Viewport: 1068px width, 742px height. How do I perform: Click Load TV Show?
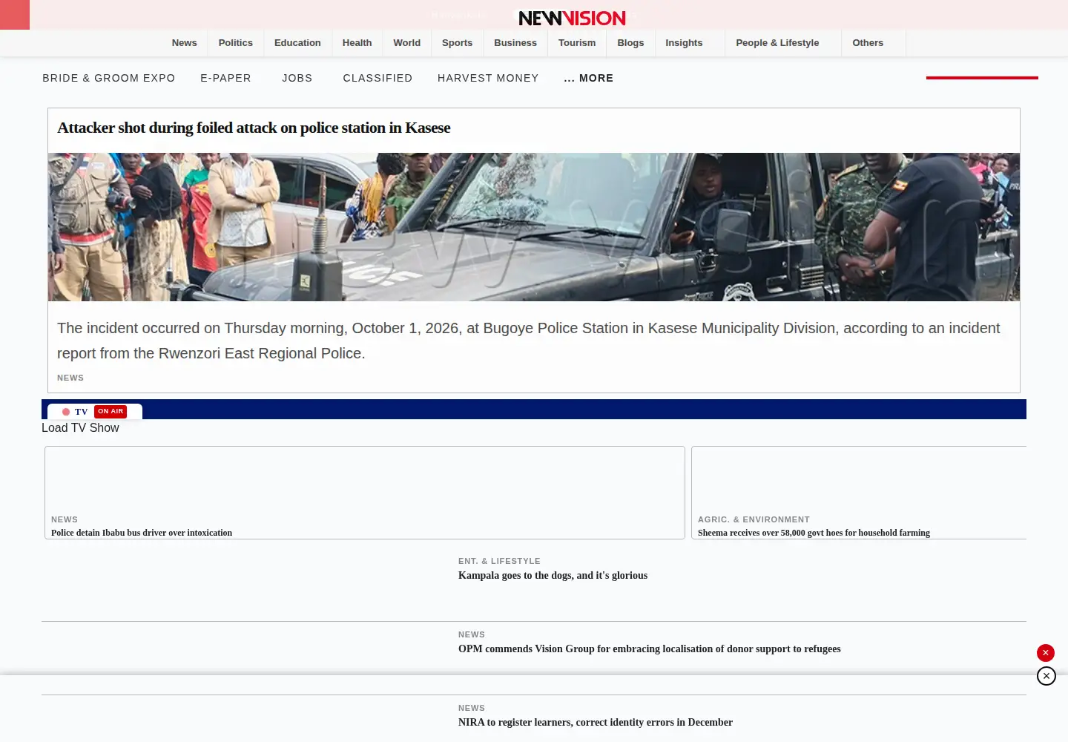80,428
